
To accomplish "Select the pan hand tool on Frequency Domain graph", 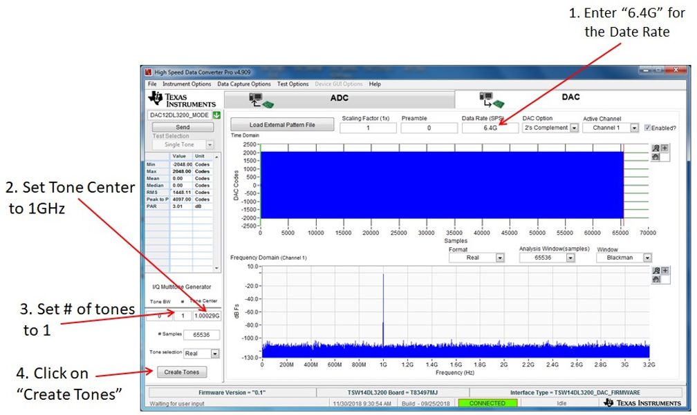I will tap(656, 279).
